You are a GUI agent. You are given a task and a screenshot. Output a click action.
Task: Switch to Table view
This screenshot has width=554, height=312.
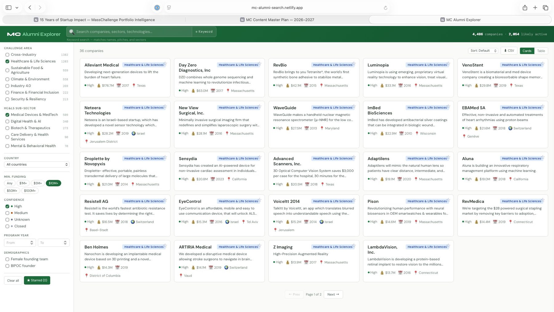pyautogui.click(x=541, y=51)
